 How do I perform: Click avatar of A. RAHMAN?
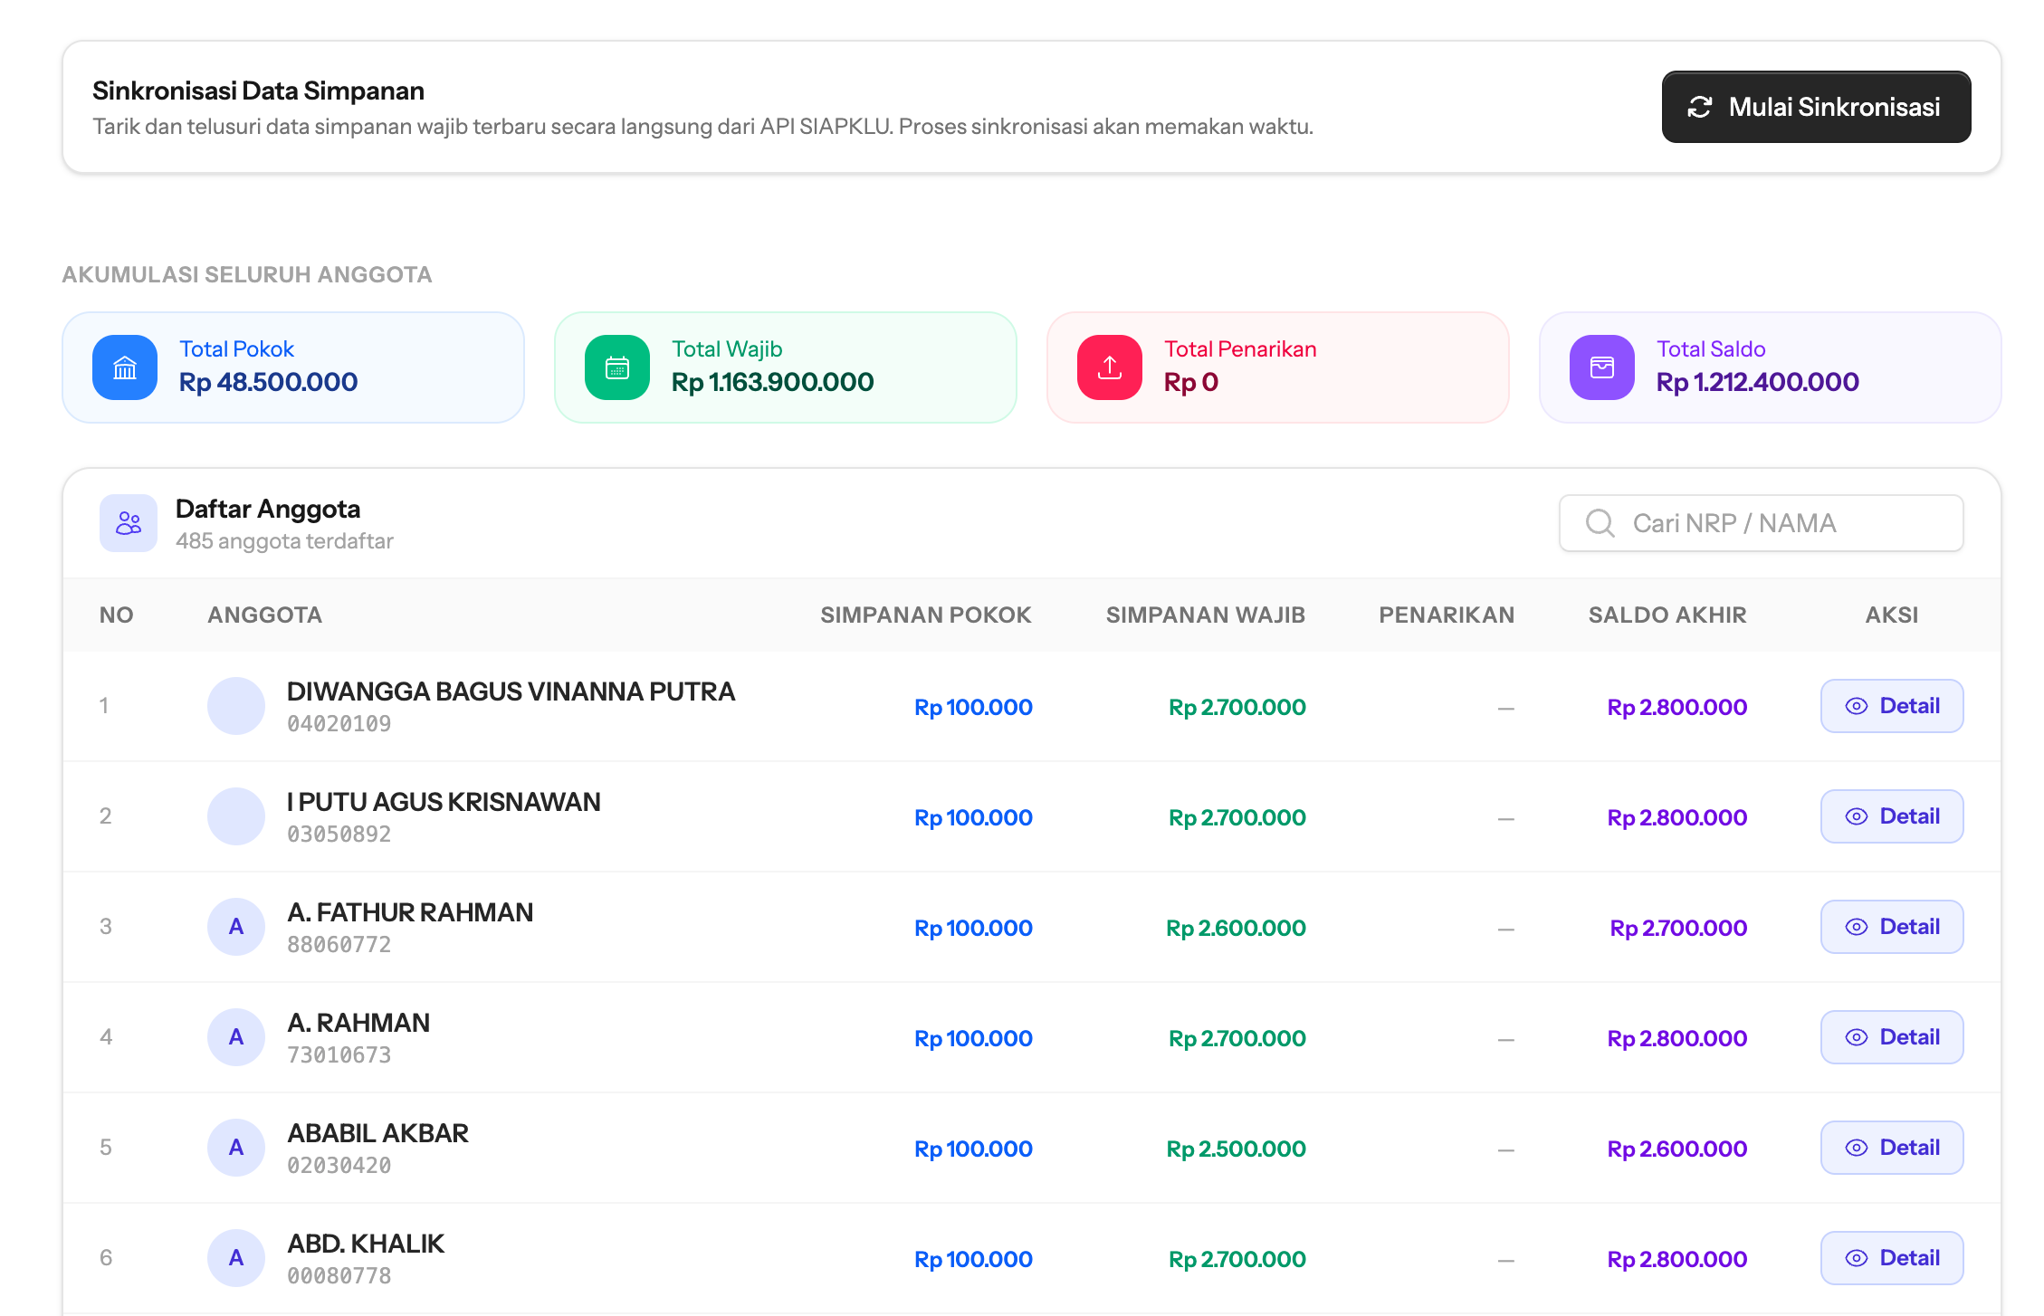(x=236, y=1037)
